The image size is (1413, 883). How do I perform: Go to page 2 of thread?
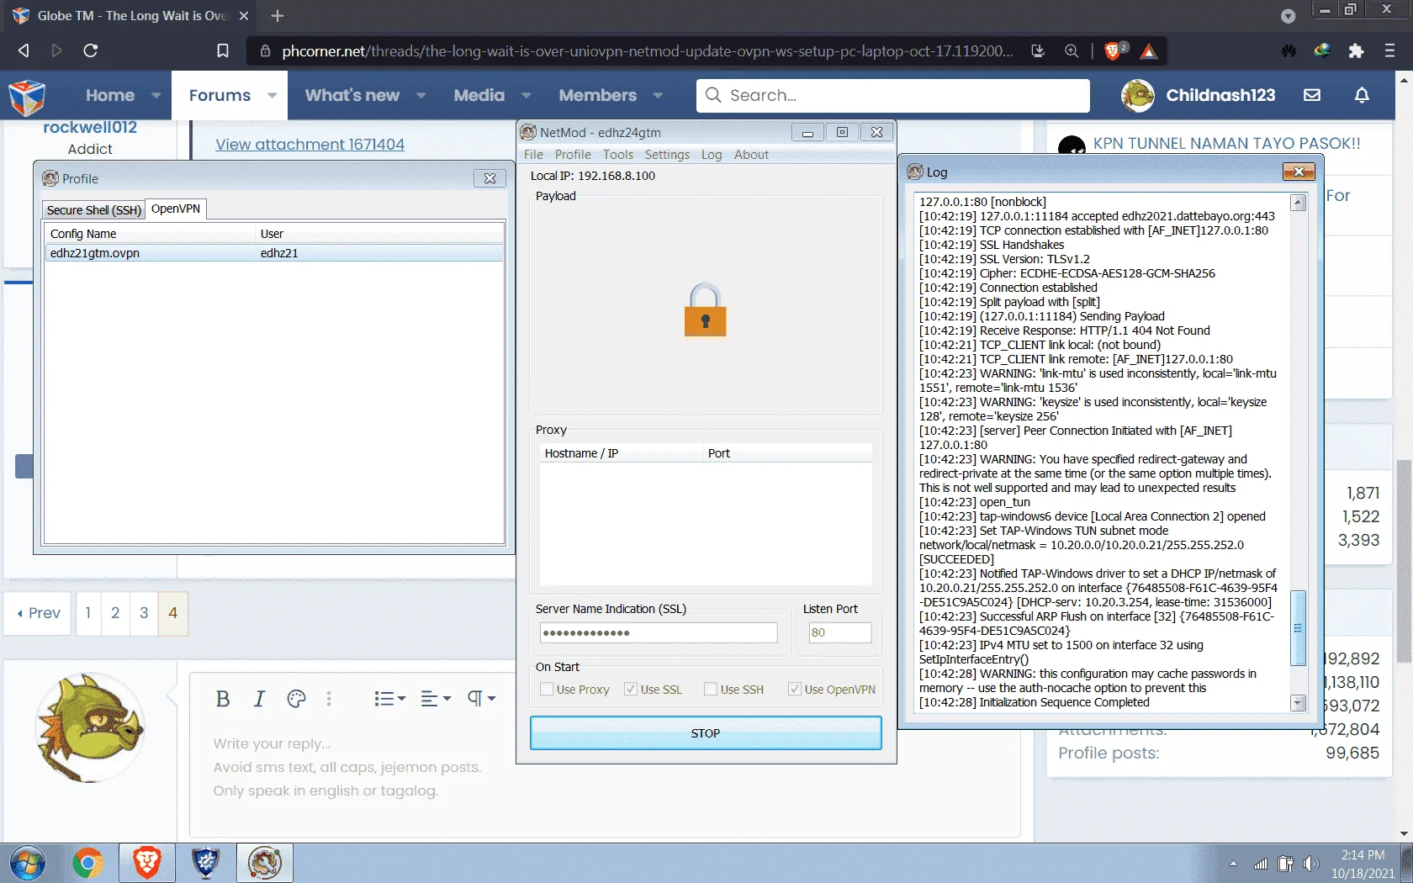(x=115, y=613)
